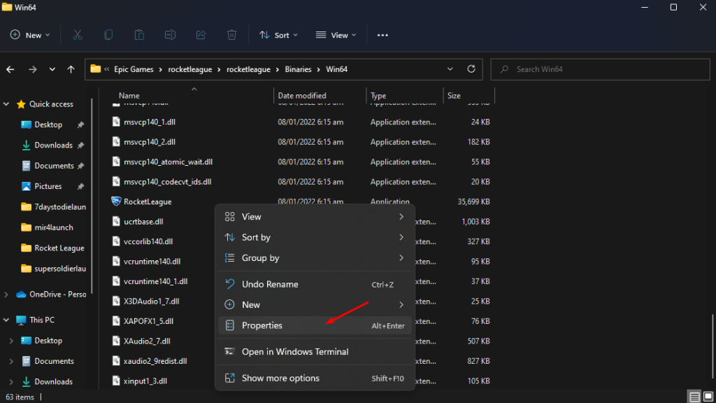
Task: Select the vcruntime140.dll file
Action: 152,262
